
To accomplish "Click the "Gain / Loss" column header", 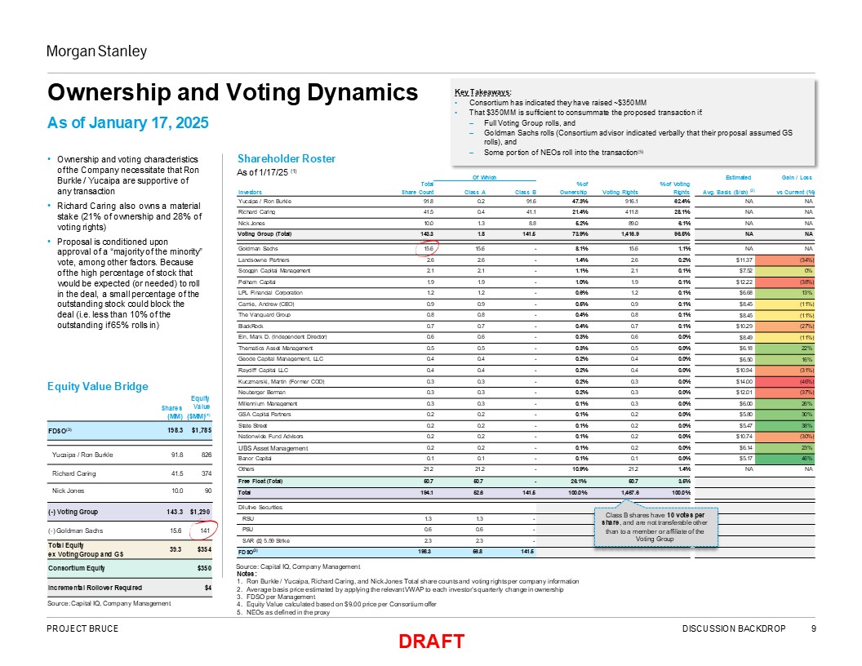I will pyautogui.click(x=797, y=177).
